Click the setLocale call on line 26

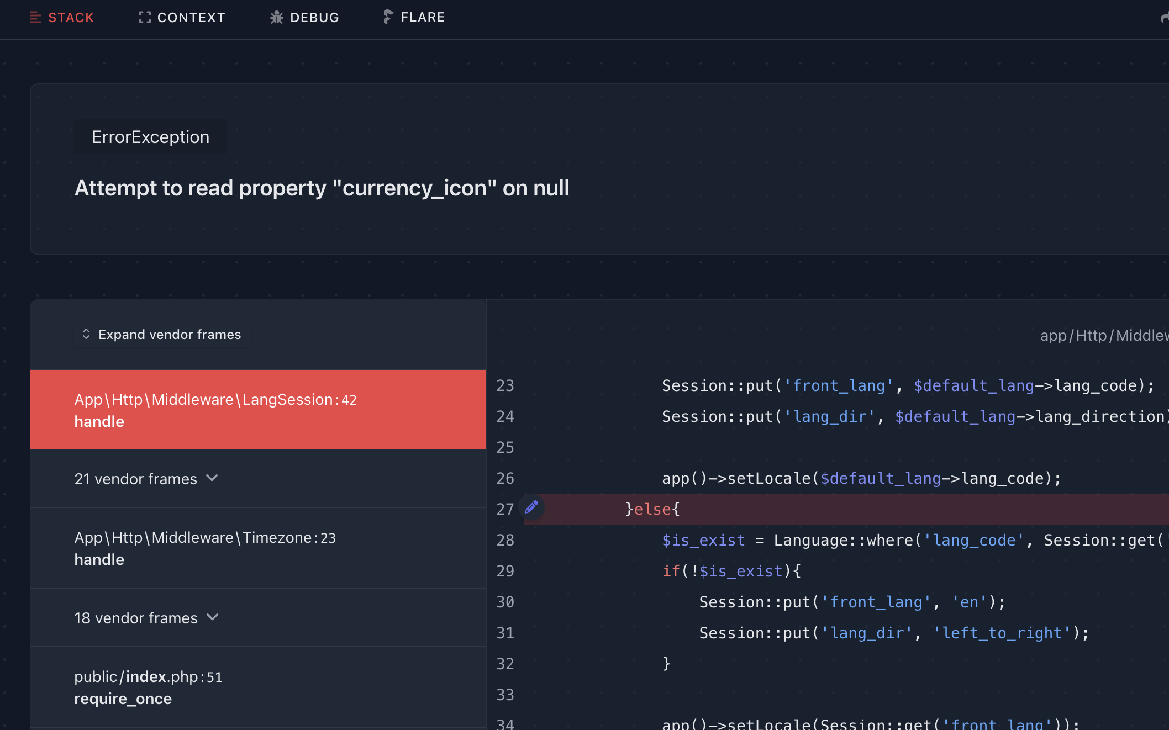click(861, 478)
